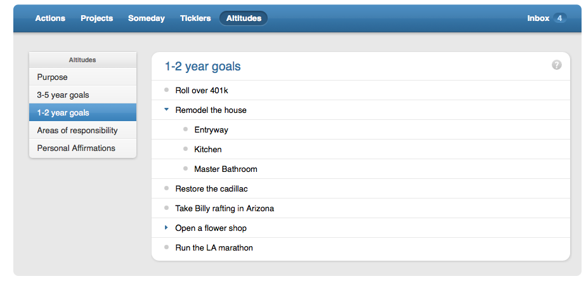The image size is (586, 281).
Task: Switch to the Projects tab
Action: 96,18
